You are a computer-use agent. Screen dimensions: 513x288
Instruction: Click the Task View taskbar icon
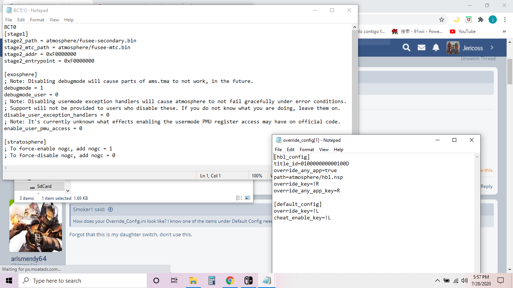click(x=174, y=280)
